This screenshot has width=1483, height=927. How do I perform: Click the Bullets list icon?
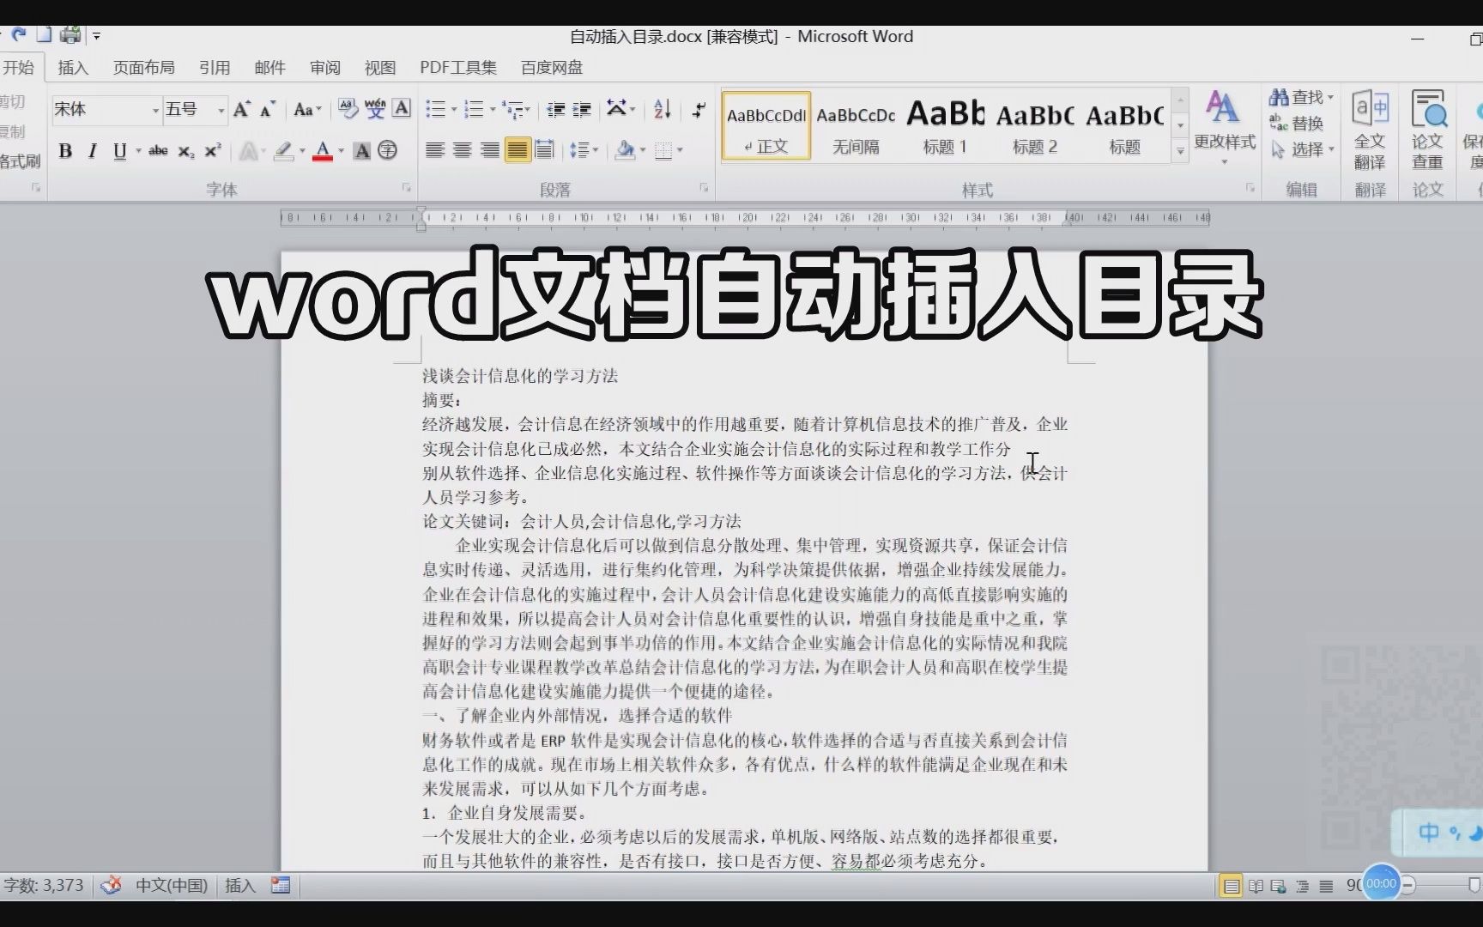coord(435,109)
